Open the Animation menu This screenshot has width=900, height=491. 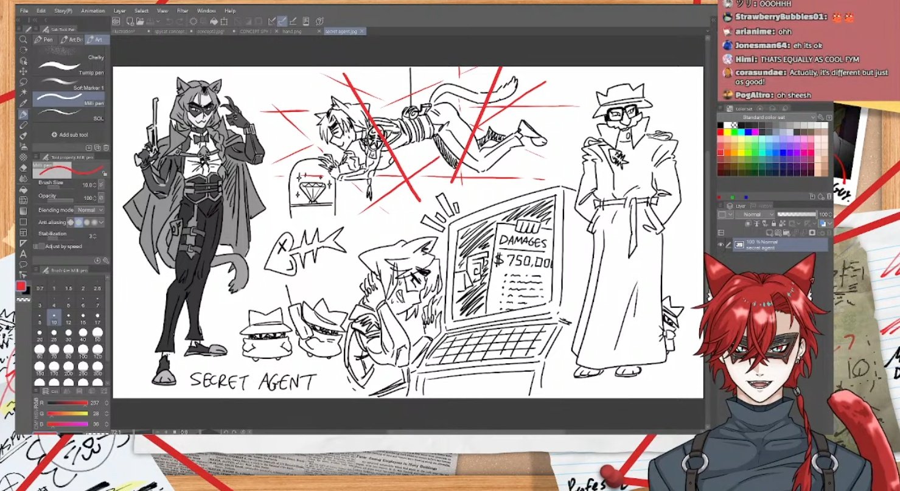tap(92, 11)
